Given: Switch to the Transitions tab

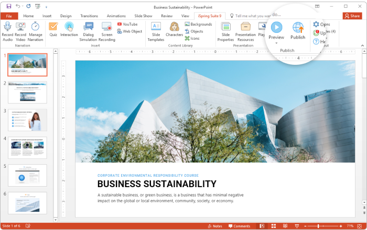Looking at the screenshot, I should pos(89,16).
